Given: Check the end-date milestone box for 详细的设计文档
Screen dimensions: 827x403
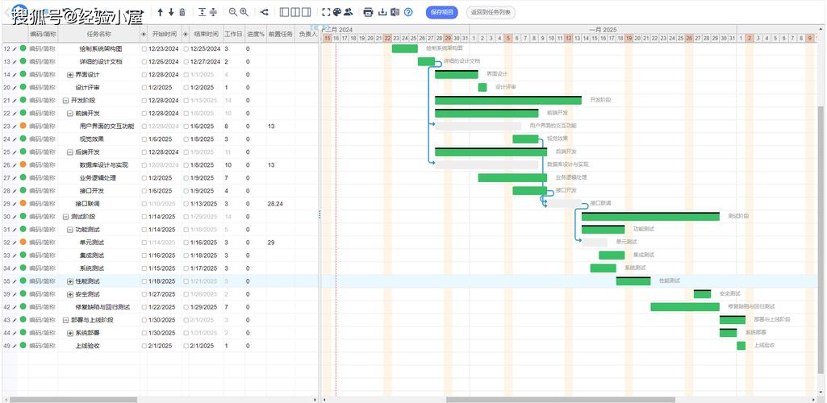Looking at the screenshot, I should tap(186, 61).
